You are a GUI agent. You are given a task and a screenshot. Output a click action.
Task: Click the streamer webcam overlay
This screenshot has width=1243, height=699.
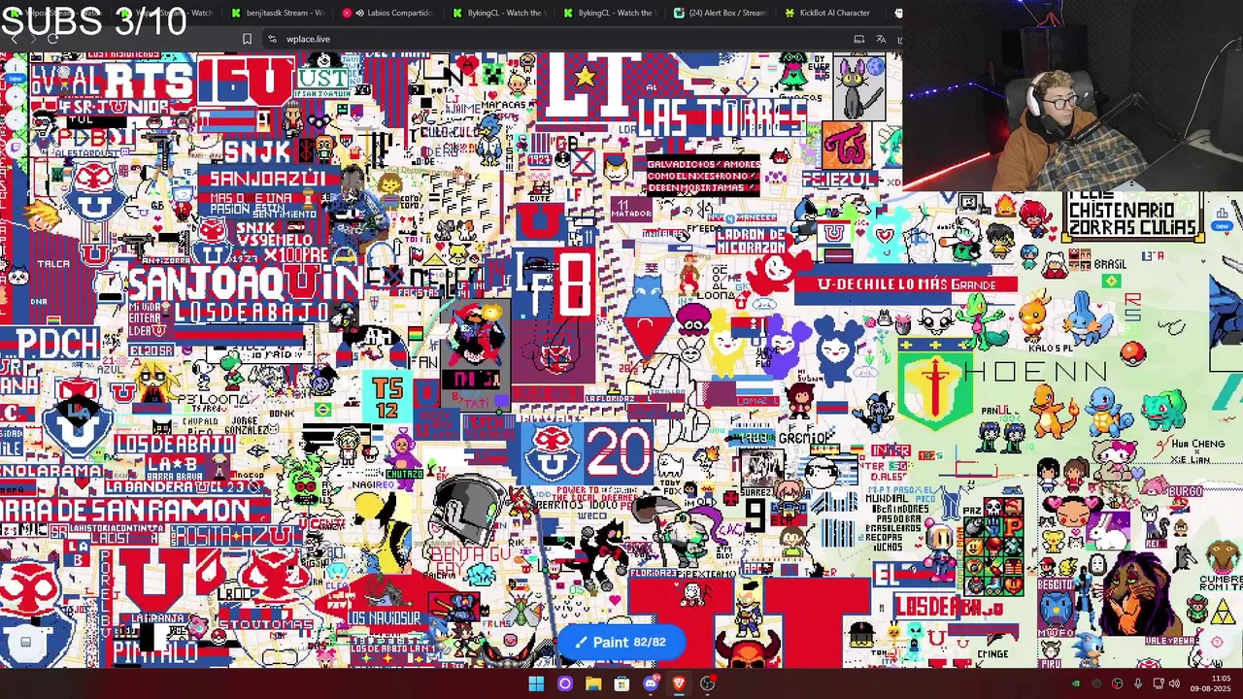pyautogui.click(x=1072, y=96)
